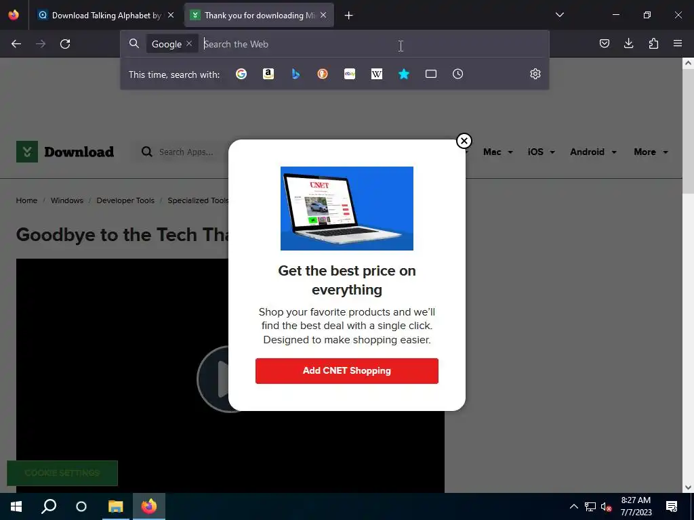Search this time with Bing

(295, 74)
